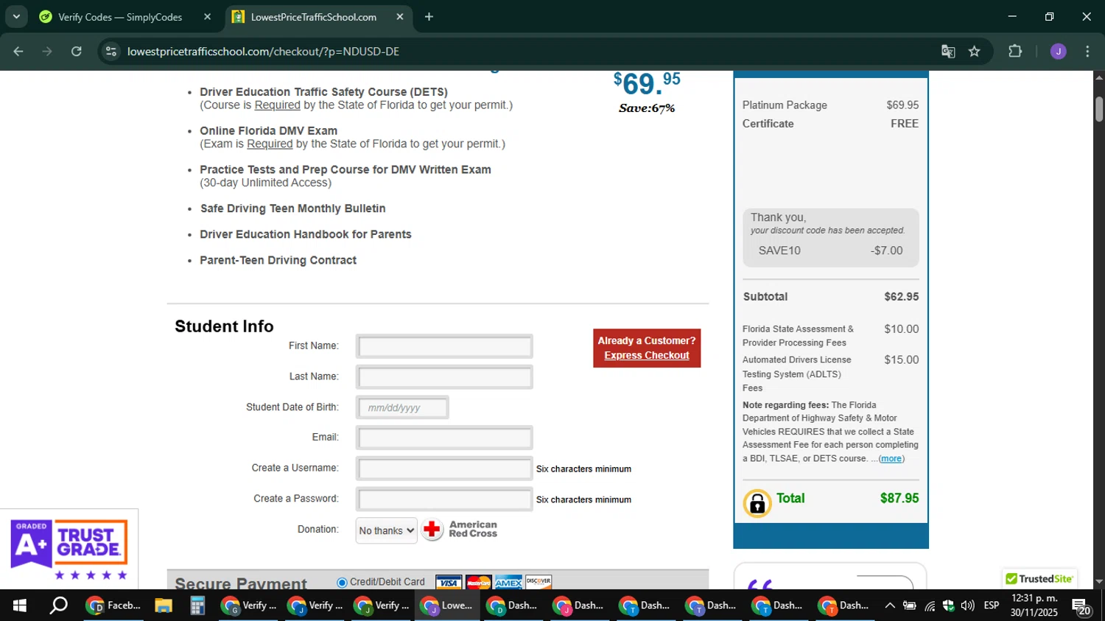Click the Already a Customer? red button
Viewport: 1105px width, 621px height.
[647, 348]
